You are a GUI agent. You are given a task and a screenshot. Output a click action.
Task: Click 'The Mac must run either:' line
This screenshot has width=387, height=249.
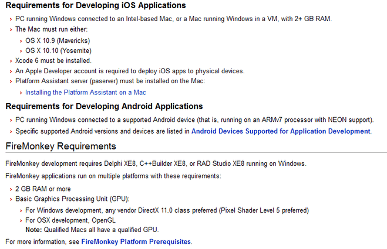tap(51, 29)
